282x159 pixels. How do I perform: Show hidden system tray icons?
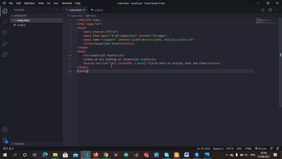[227, 155]
